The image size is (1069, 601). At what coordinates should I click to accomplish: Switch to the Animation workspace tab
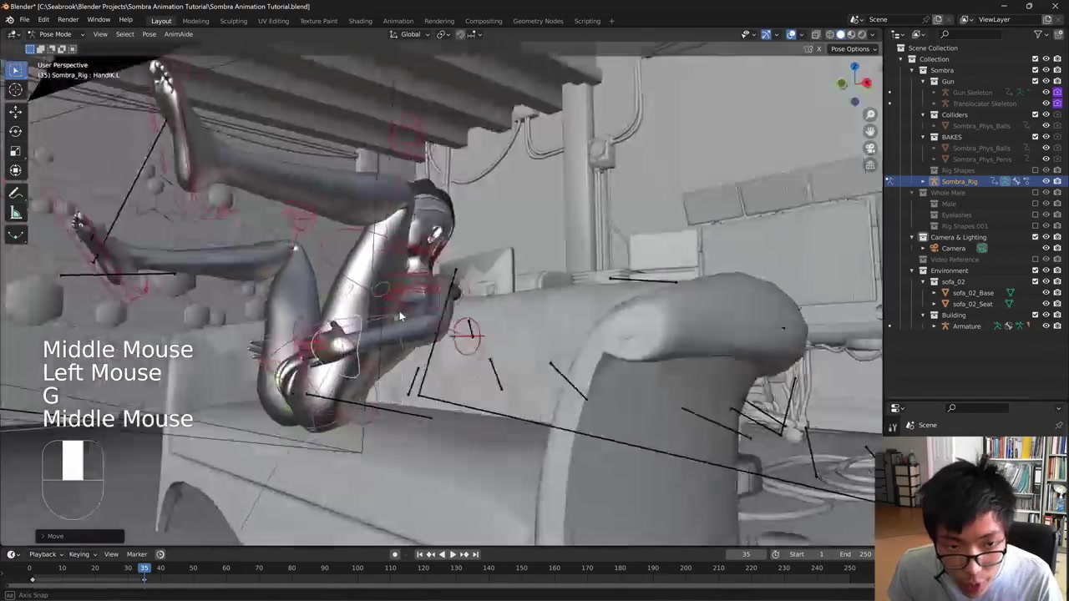click(x=398, y=21)
